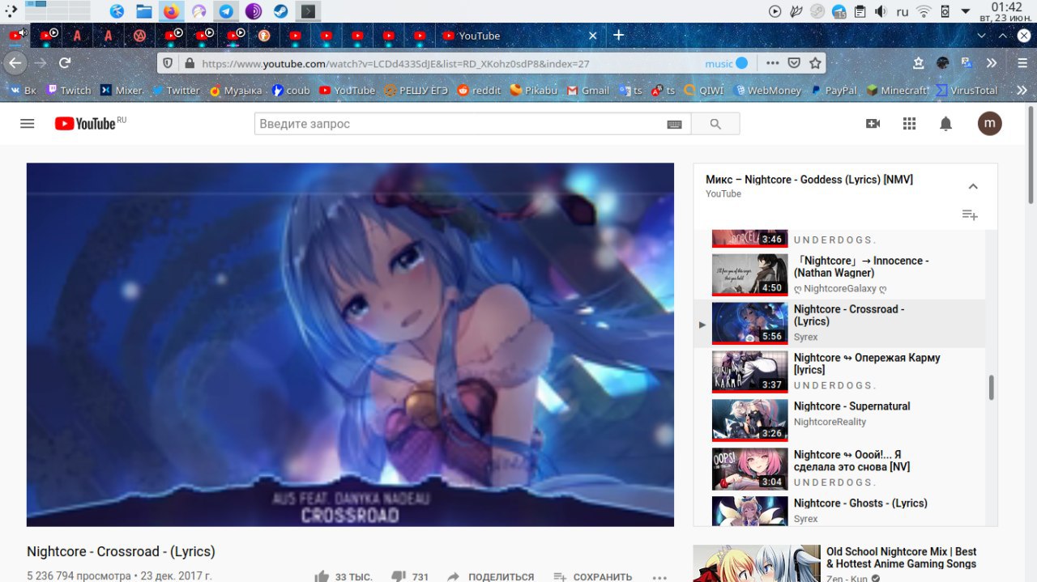
Task: Open the on-screen keyboard in search box
Action: click(x=674, y=124)
